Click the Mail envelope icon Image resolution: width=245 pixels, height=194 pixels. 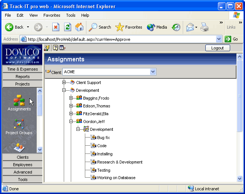point(190,27)
